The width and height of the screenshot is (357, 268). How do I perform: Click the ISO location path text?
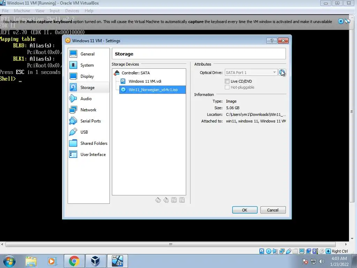256,114
